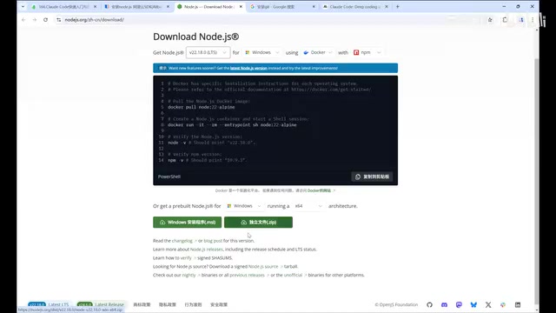Bookmark this page with the star icon
The height and width of the screenshot is (313, 556).
(x=490, y=20)
